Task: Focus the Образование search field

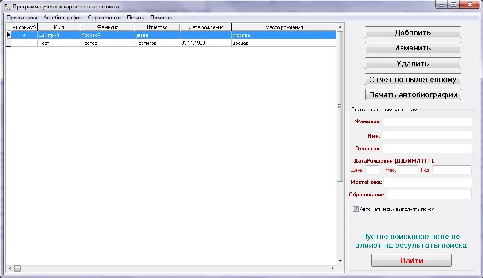Action: click(x=429, y=194)
